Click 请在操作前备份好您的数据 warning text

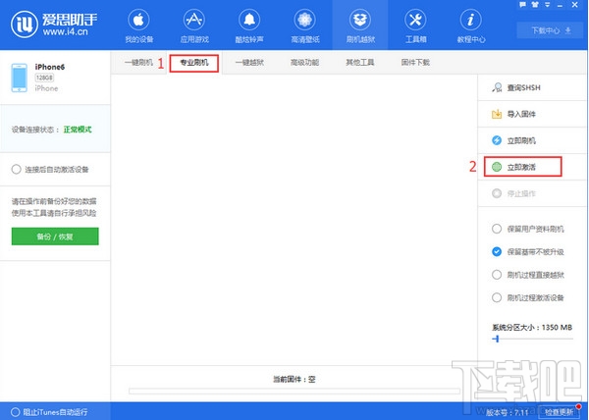[54, 201]
